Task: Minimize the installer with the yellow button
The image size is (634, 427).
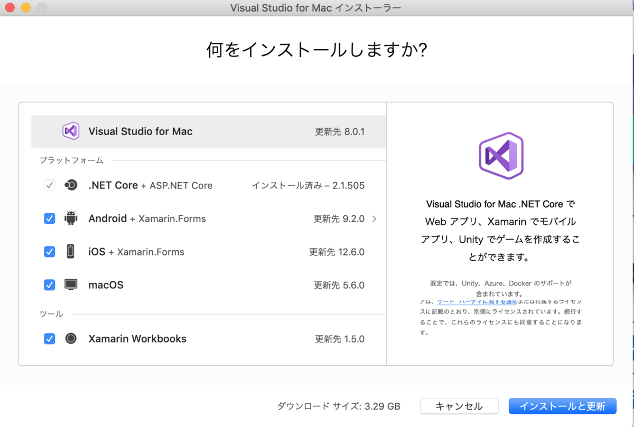Action: 25,8
